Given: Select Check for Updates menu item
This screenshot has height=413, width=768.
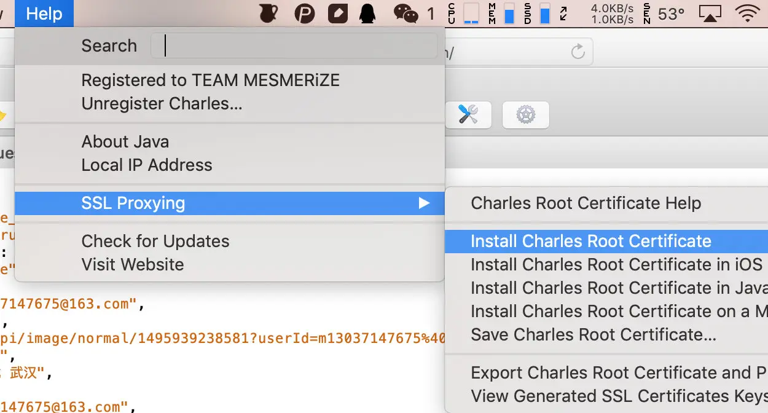Looking at the screenshot, I should tap(155, 242).
